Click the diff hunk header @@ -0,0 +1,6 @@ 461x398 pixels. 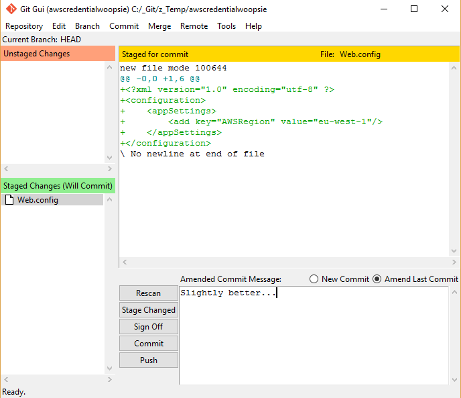[x=160, y=79]
